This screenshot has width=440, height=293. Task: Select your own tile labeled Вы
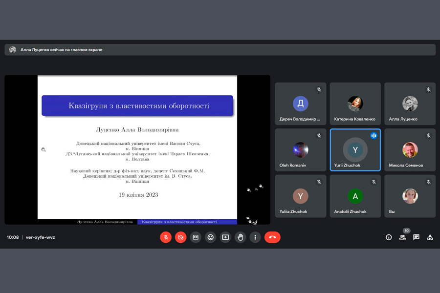click(410, 196)
